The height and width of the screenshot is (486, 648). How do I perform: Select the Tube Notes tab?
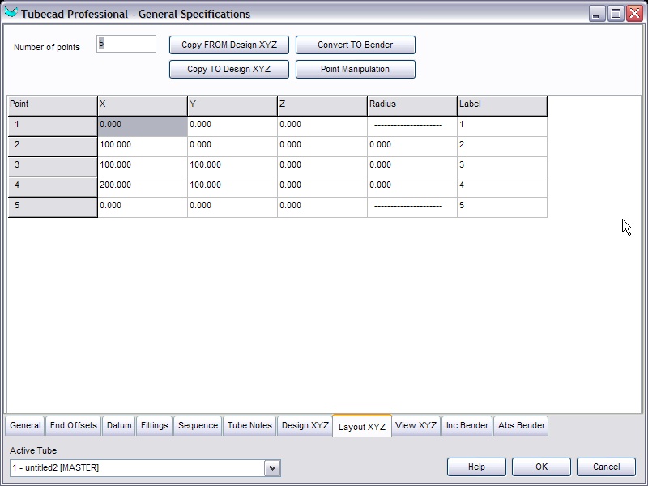[x=249, y=425]
